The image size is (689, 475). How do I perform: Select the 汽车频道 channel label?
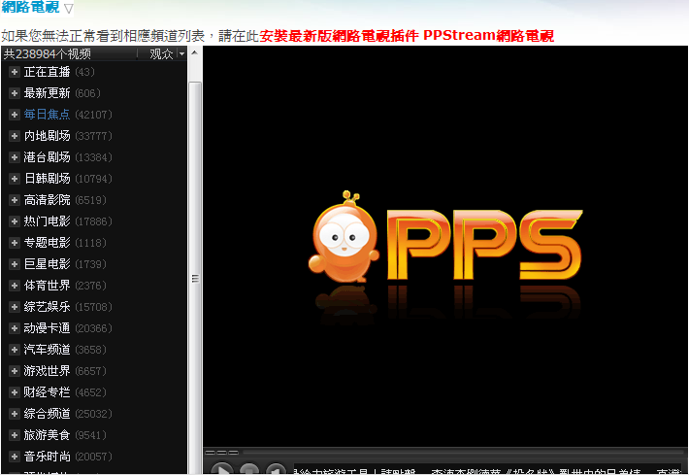[x=47, y=350]
